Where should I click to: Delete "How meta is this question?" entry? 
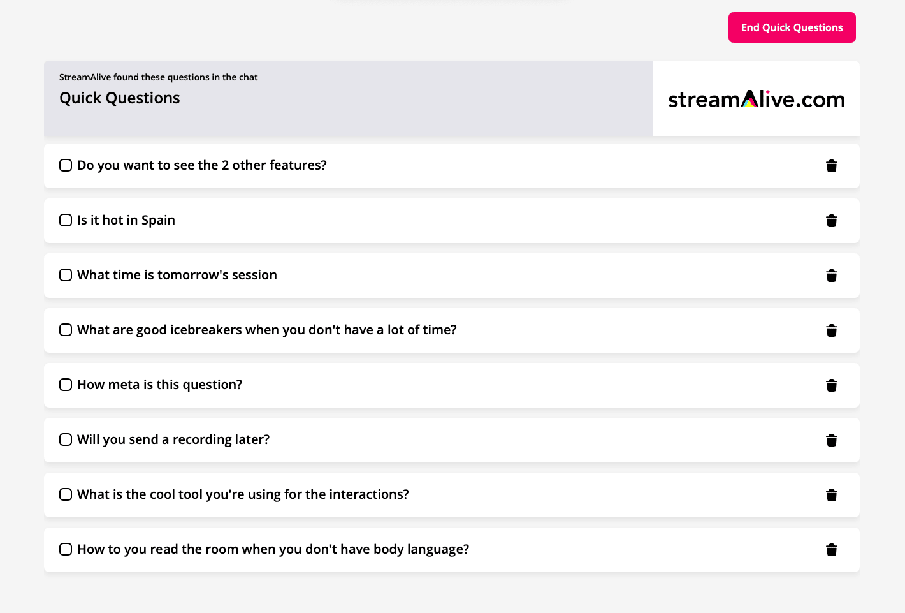tap(831, 385)
